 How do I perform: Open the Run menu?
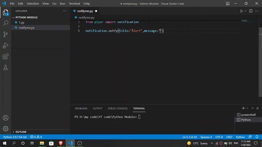(x=63, y=4)
